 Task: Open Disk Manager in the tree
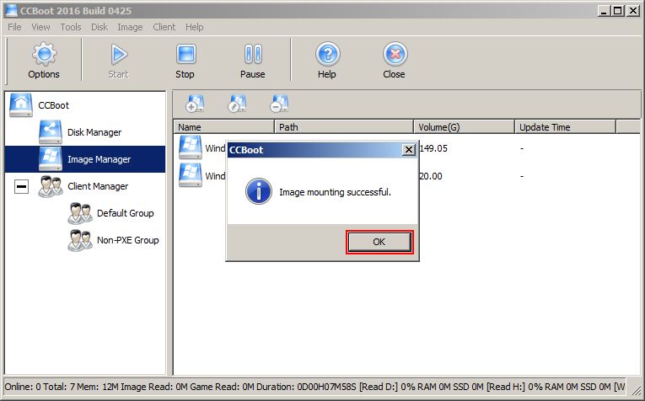94,132
